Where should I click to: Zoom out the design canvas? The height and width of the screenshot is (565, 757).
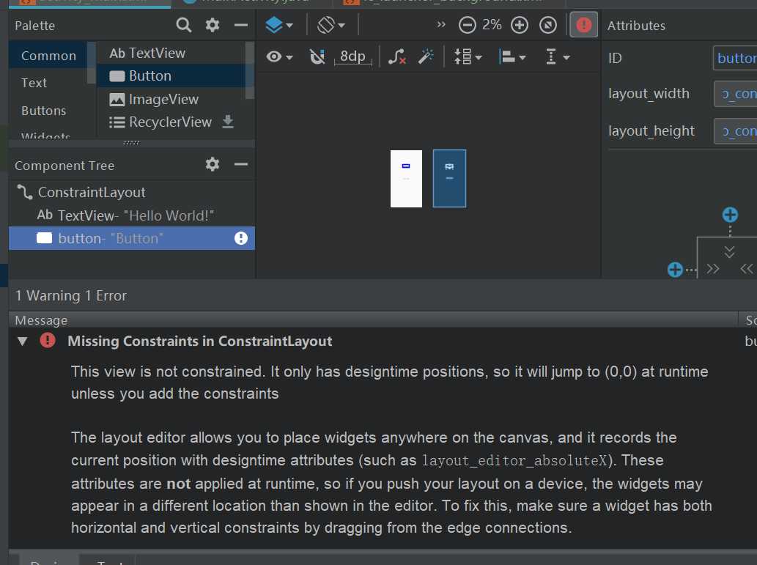pos(467,25)
